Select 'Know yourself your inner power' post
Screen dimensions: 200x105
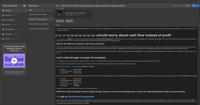[41, 15]
